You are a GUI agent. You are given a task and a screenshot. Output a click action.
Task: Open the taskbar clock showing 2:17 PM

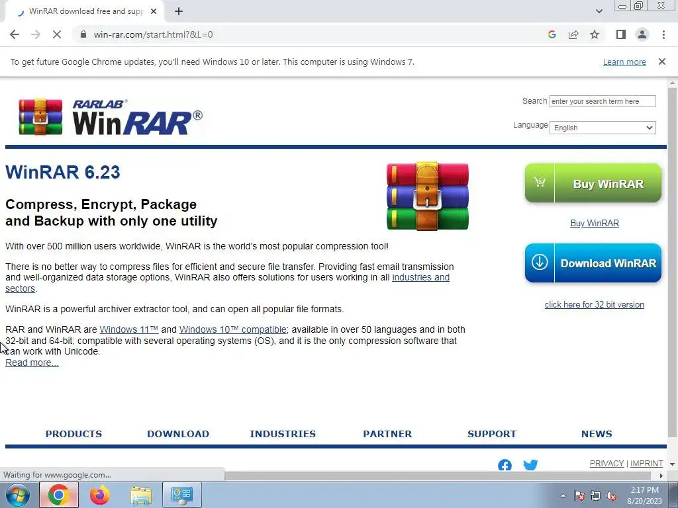click(644, 495)
